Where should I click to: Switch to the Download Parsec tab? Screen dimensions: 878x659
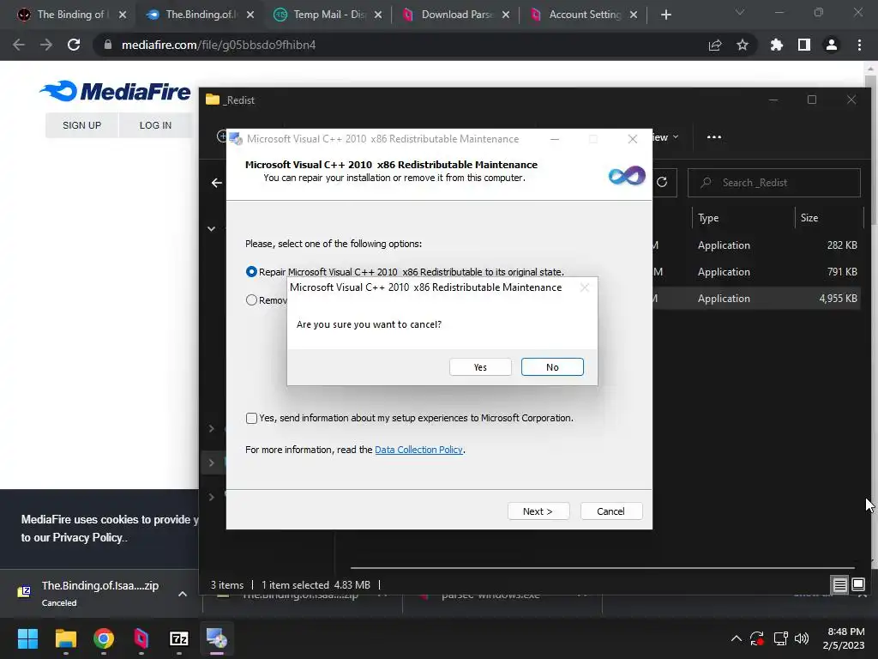point(454,15)
